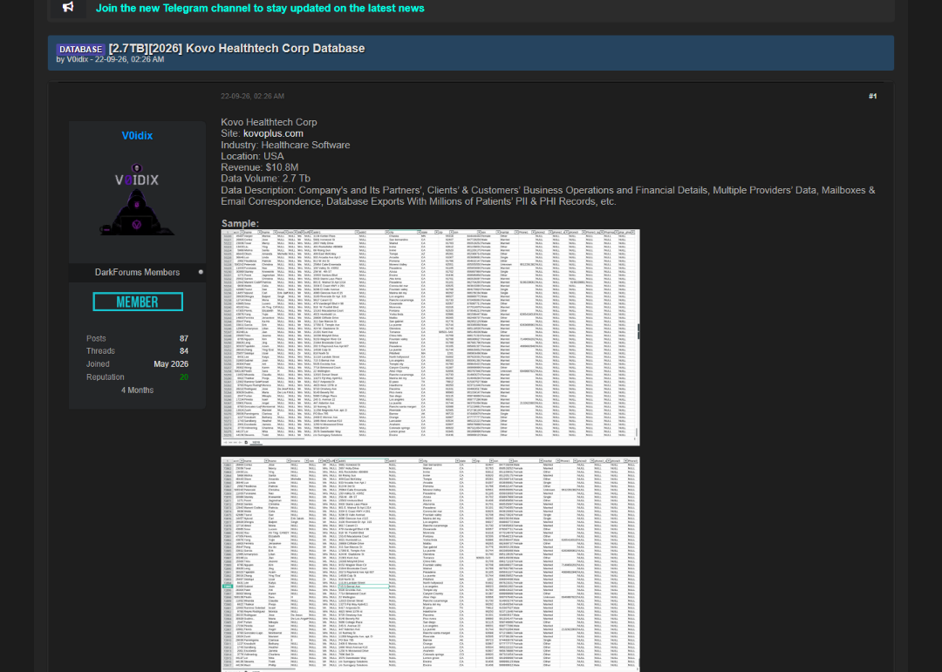The height and width of the screenshot is (672, 942).
Task: Open the #1 post permalink
Action: pyautogui.click(x=872, y=96)
